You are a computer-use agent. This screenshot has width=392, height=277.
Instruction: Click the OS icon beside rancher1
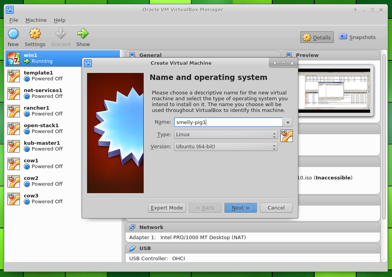14,111
